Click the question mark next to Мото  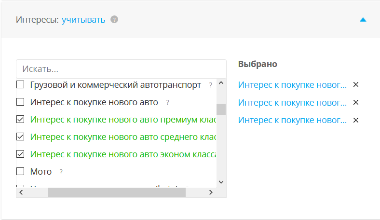pyautogui.click(x=61, y=172)
